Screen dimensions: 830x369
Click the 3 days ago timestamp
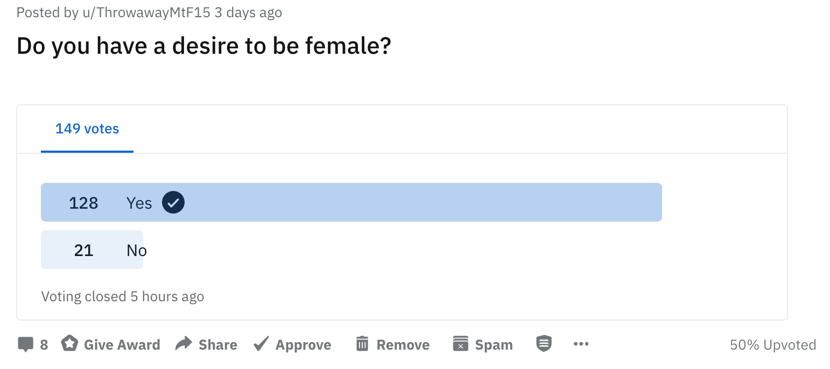click(248, 12)
